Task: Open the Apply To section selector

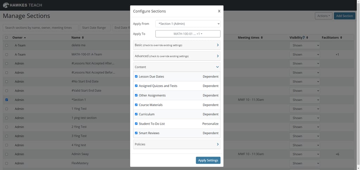Action: point(188,34)
